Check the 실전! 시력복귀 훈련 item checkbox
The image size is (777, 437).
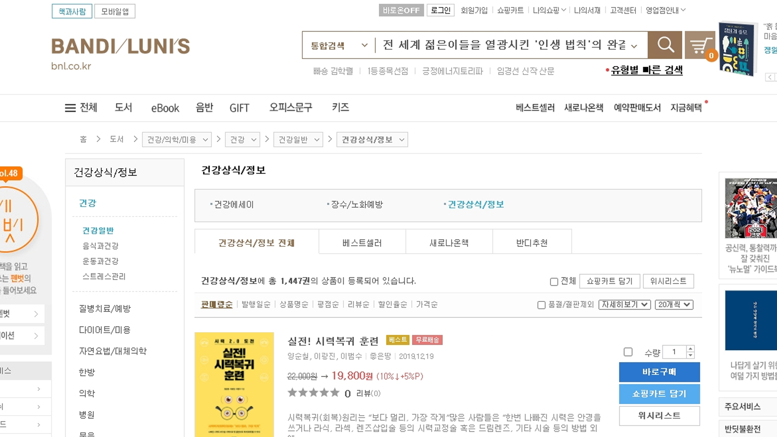[x=628, y=352]
